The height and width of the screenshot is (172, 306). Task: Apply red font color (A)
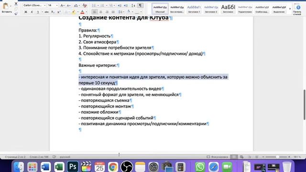coord(82,12)
